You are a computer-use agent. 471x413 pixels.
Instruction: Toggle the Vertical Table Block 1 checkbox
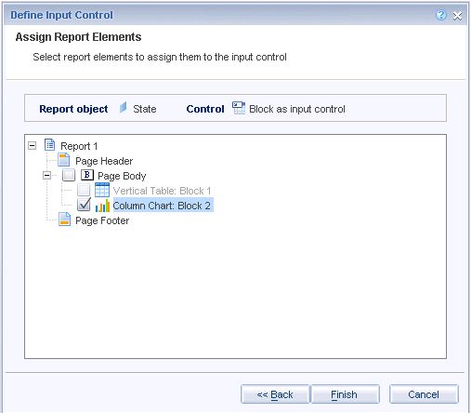coord(84,190)
